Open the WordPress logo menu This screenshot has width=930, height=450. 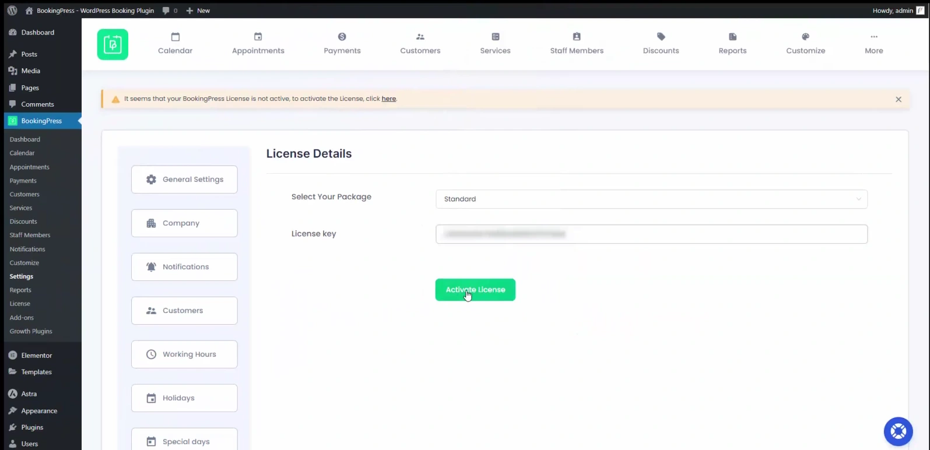point(12,10)
